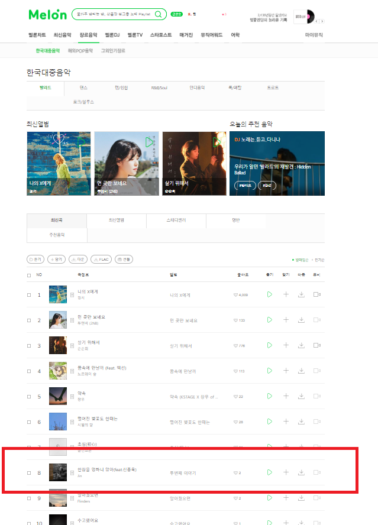Screen dimensions: 378x525
Task: Sort the list by popularity order
Action: click(x=319, y=260)
